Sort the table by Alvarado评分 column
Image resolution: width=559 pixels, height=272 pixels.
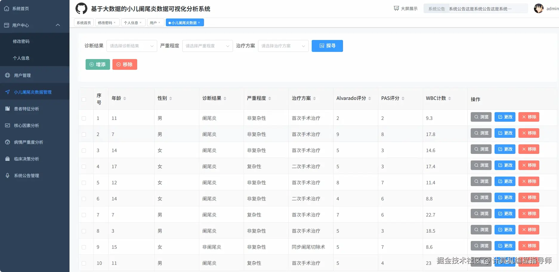point(369,98)
